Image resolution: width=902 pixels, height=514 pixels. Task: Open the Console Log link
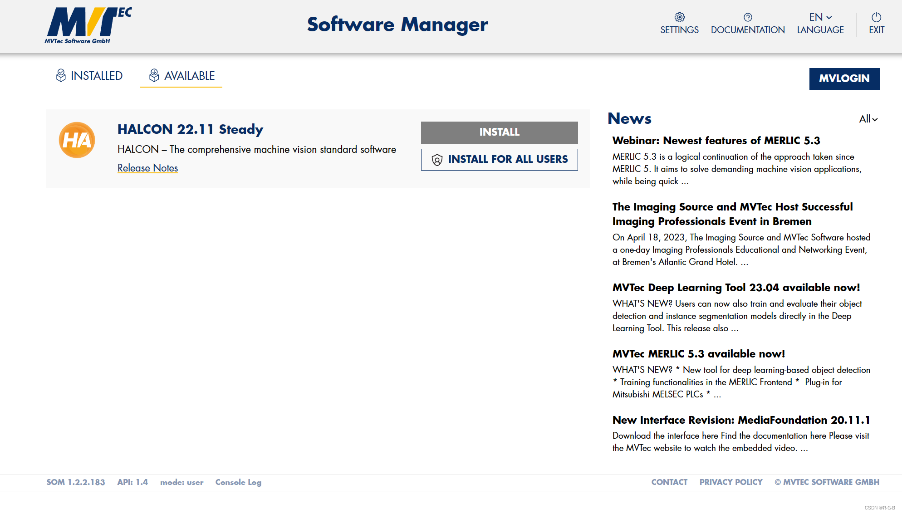tap(238, 482)
